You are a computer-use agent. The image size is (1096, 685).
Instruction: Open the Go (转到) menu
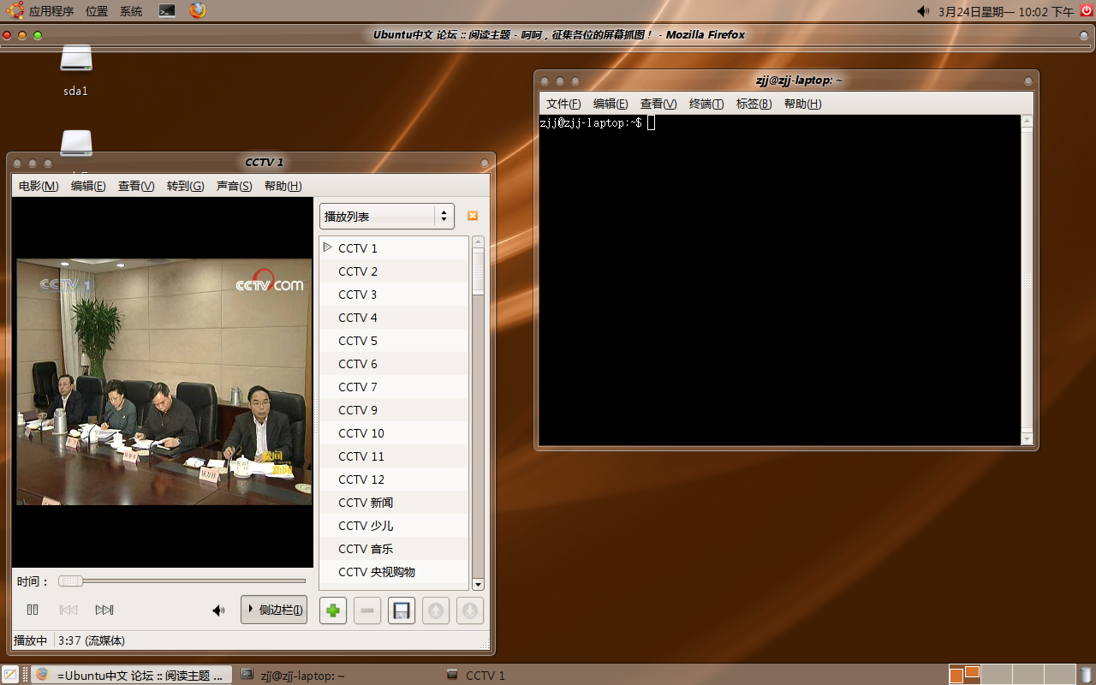(x=185, y=186)
